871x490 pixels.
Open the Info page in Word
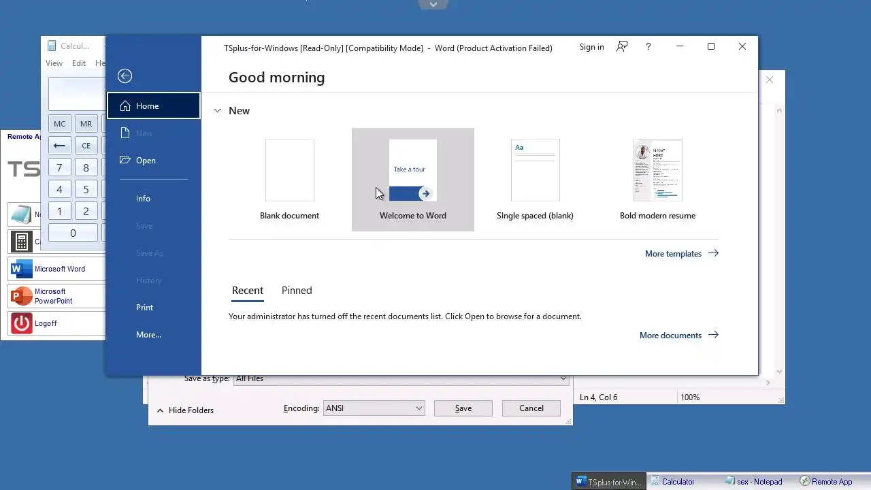pos(154,198)
